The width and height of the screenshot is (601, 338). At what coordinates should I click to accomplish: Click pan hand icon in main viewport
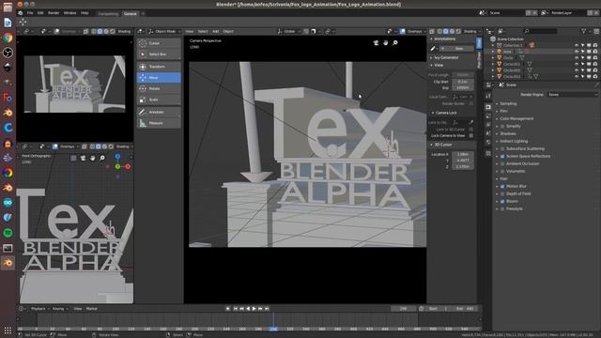(x=386, y=43)
